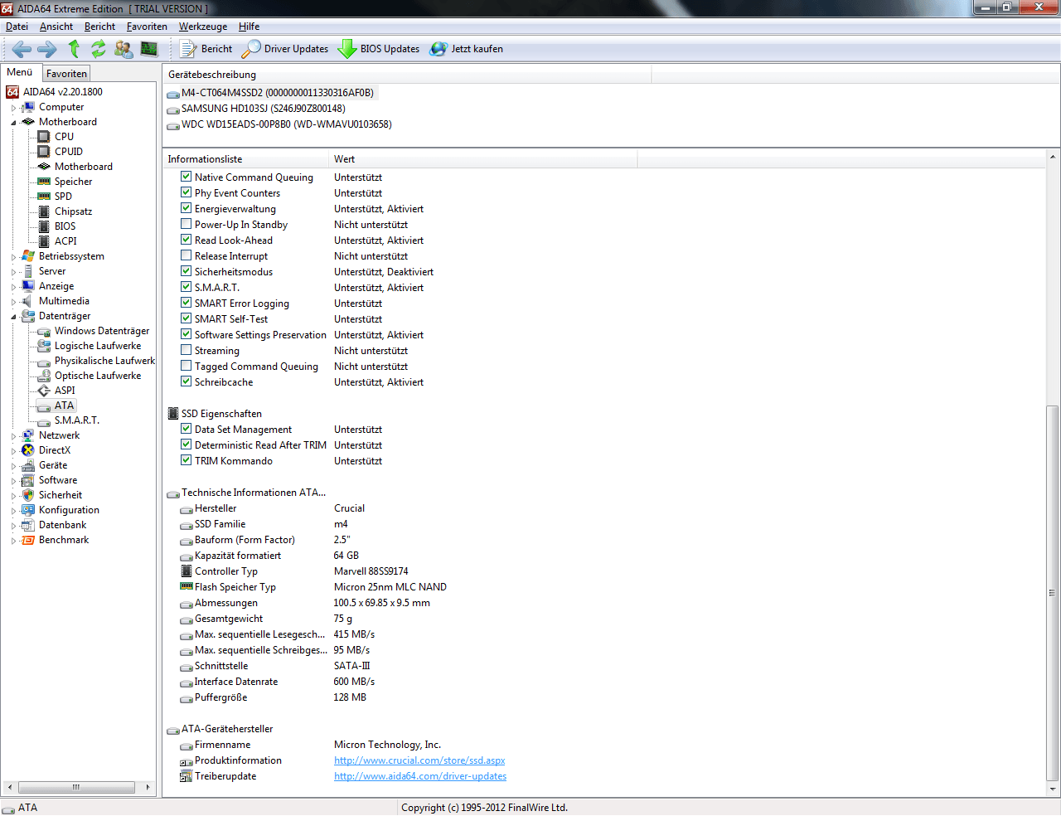Expand the Computer tree node

13,108
